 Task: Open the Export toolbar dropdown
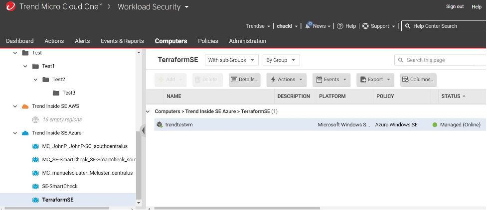(x=375, y=80)
